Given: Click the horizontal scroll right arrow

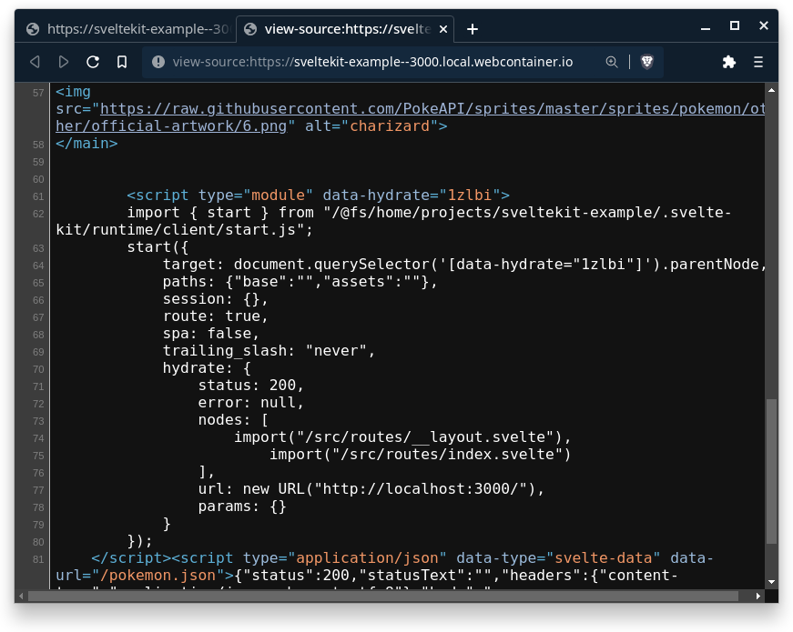Looking at the screenshot, I should click(758, 597).
